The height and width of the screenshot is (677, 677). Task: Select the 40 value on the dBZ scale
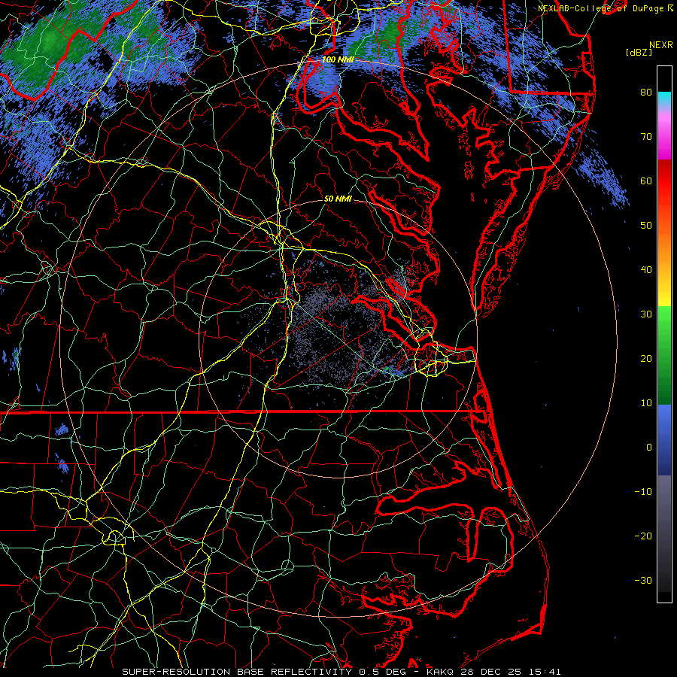point(646,270)
